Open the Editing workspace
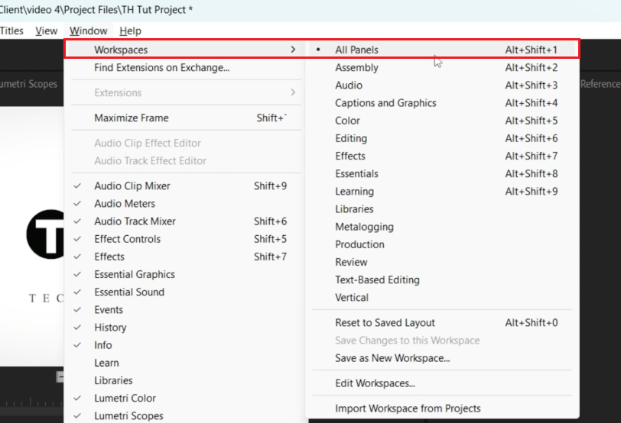 tap(351, 138)
